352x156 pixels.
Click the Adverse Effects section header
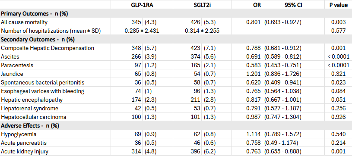coord(176,126)
